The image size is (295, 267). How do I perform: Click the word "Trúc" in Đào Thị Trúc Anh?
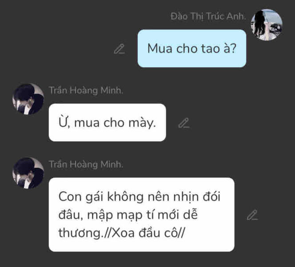215,16
